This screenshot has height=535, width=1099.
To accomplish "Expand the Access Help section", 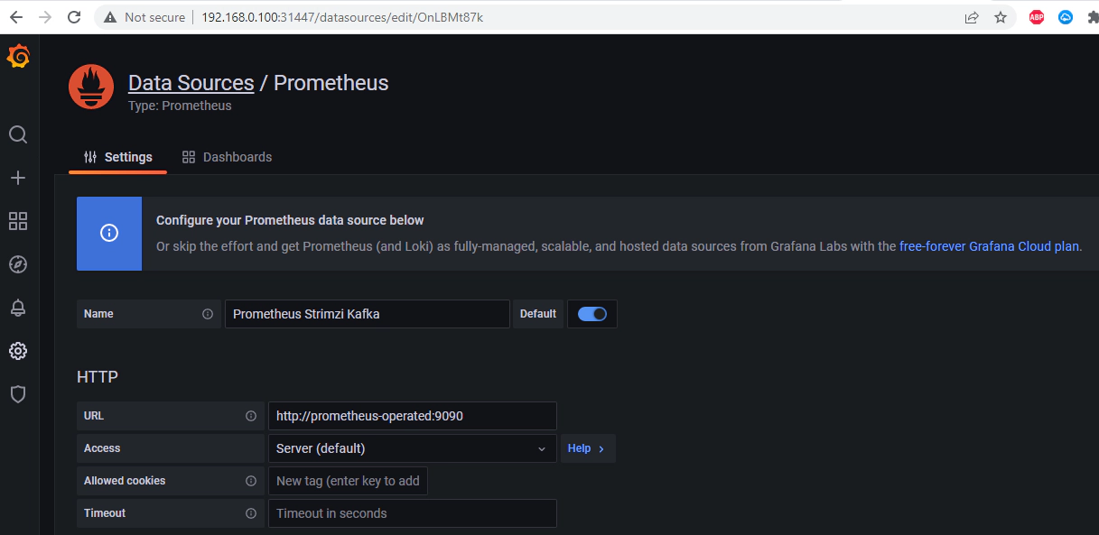I will [x=588, y=448].
